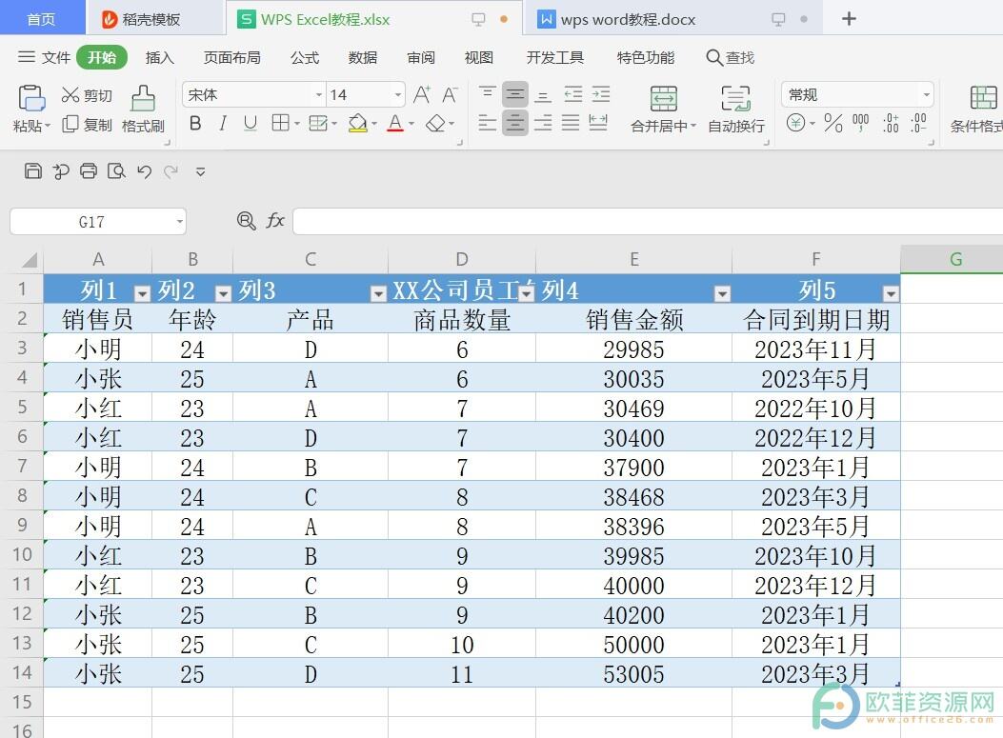
Task: Click the Save icon in quick toolbar
Action: (32, 170)
